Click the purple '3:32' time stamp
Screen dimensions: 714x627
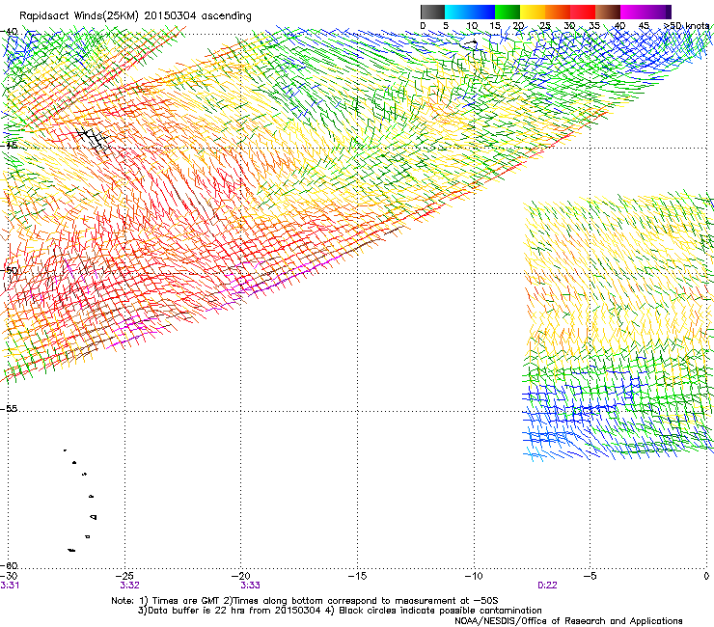point(130,586)
